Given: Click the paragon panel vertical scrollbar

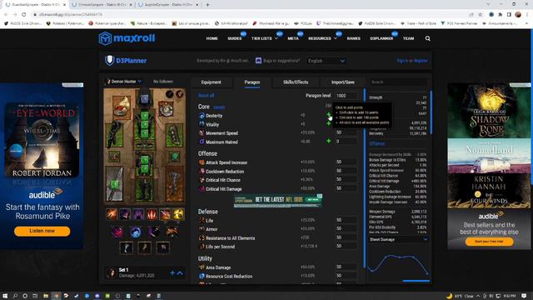Looking at the screenshot, I should [365, 178].
